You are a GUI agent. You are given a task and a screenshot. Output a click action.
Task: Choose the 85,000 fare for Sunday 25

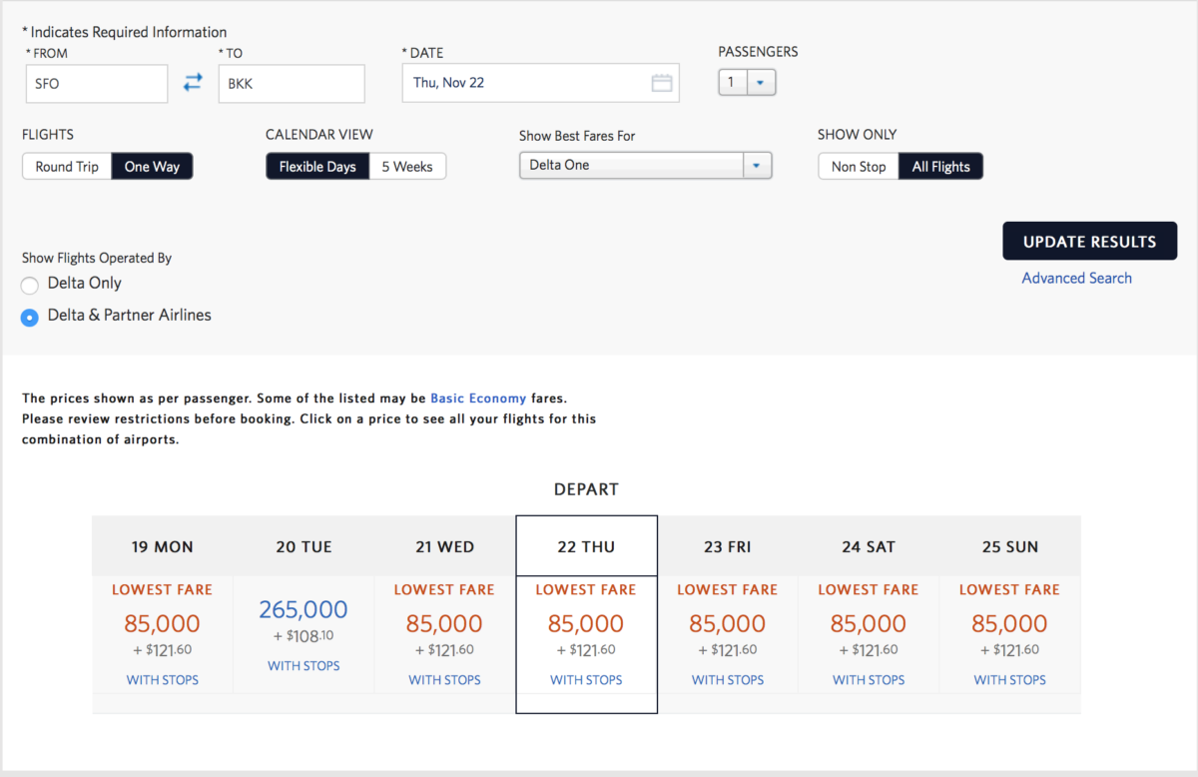1009,624
